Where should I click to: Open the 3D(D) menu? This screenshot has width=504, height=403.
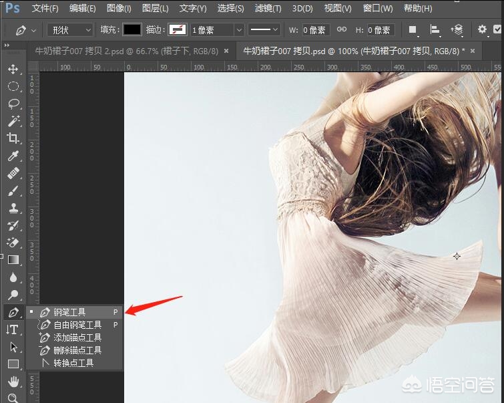[x=302, y=8]
